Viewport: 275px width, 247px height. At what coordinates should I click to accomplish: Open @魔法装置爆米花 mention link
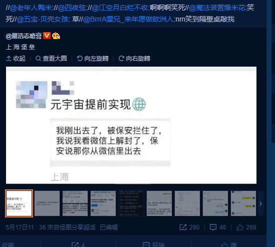[217, 8]
